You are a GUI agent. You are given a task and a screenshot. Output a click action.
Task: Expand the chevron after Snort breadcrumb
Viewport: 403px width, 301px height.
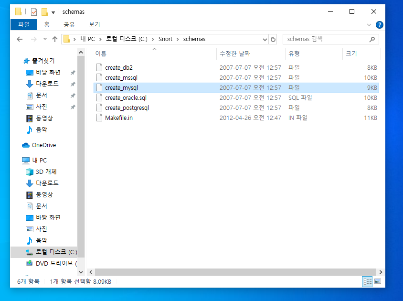click(178, 39)
